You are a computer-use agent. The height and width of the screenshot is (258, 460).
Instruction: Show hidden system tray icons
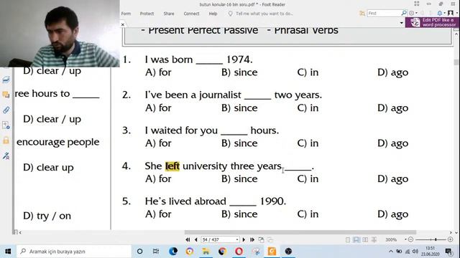391,252
